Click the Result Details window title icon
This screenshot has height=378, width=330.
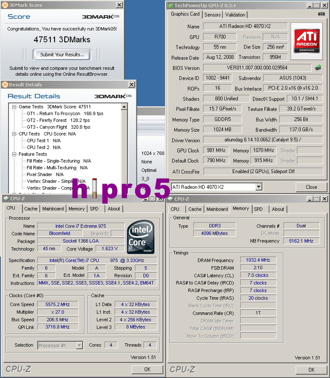(5, 85)
